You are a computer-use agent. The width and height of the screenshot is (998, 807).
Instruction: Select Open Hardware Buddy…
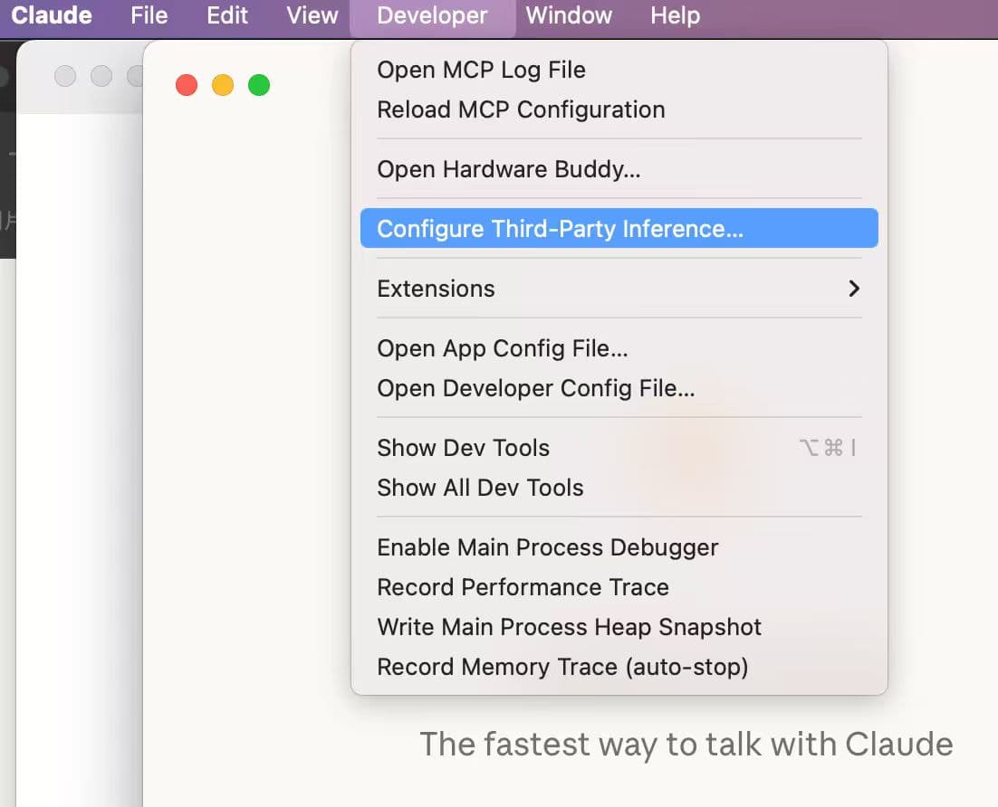click(x=619, y=169)
